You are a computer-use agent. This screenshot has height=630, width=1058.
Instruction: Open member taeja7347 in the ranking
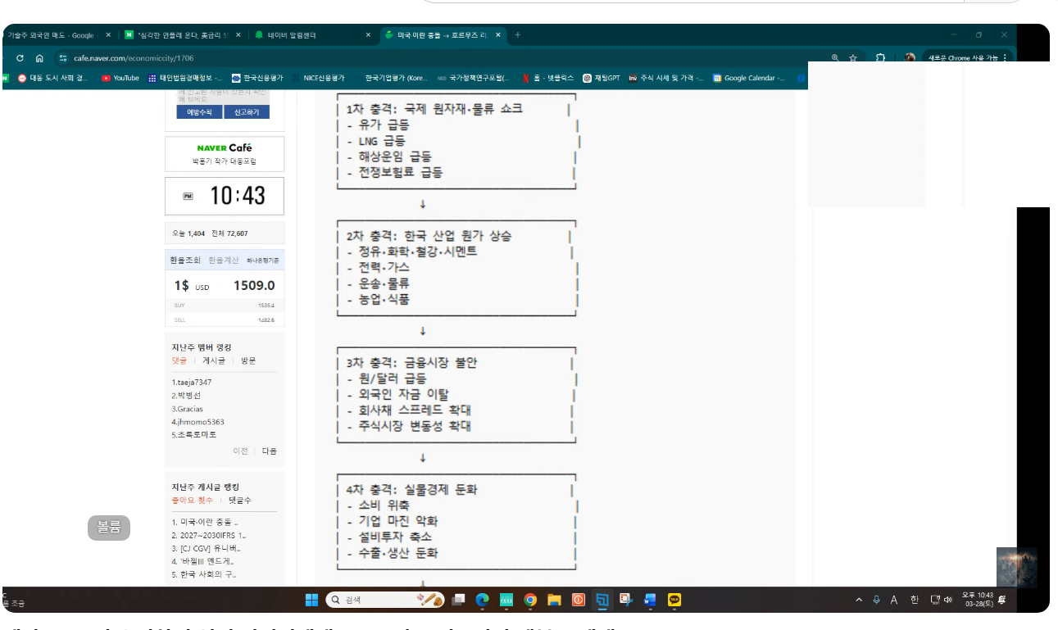pos(192,383)
